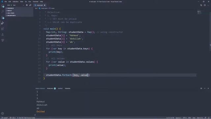Open the Source Control view
The height and width of the screenshot is (119, 211).
pos(3,18)
